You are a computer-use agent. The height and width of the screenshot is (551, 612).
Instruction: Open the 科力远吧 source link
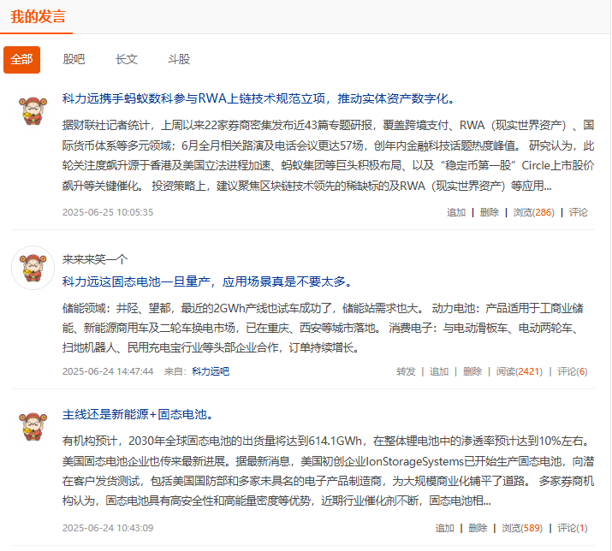(211, 371)
